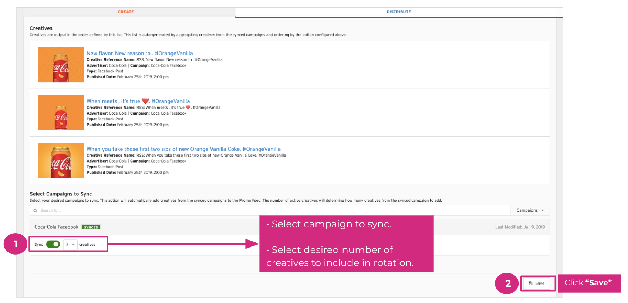Click the Save button

tap(536, 283)
